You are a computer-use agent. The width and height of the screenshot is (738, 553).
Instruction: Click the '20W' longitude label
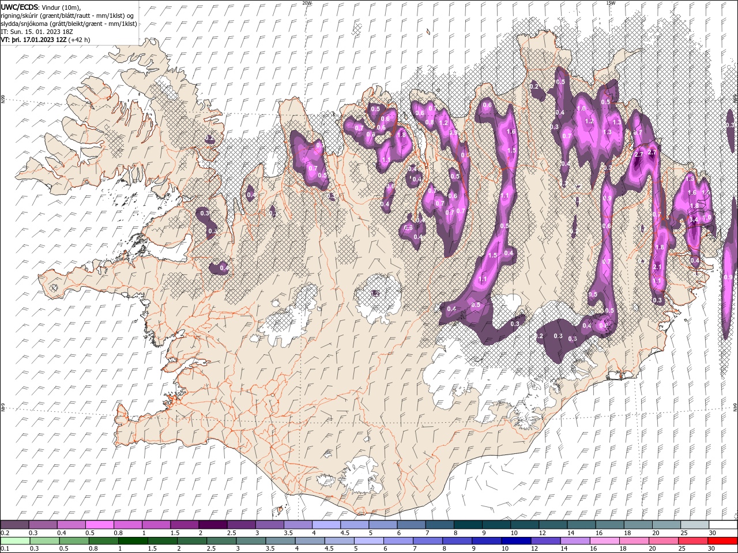[x=307, y=3]
